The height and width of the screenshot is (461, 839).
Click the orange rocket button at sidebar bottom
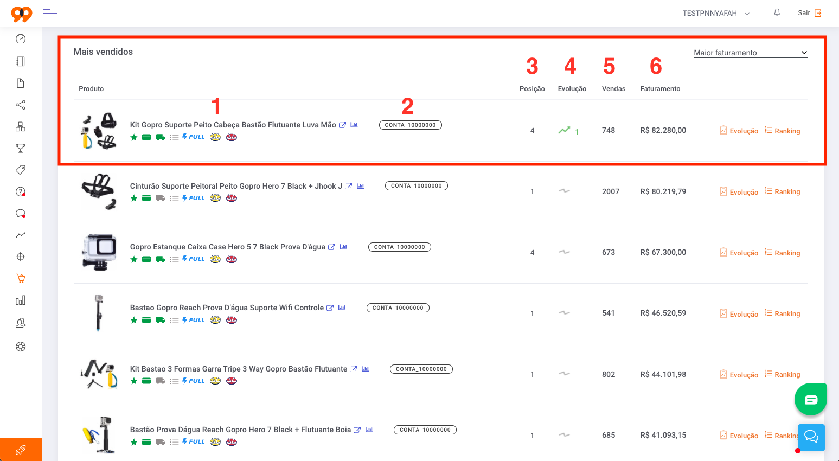[x=21, y=450]
